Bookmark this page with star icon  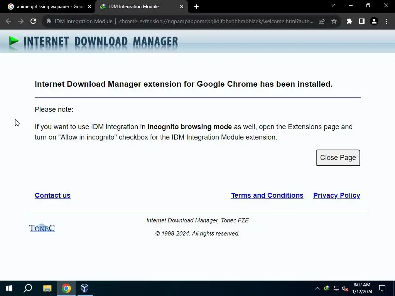click(334, 22)
